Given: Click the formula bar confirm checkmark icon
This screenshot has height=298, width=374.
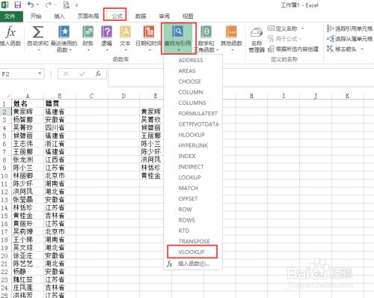Looking at the screenshot, I should coord(82,73).
